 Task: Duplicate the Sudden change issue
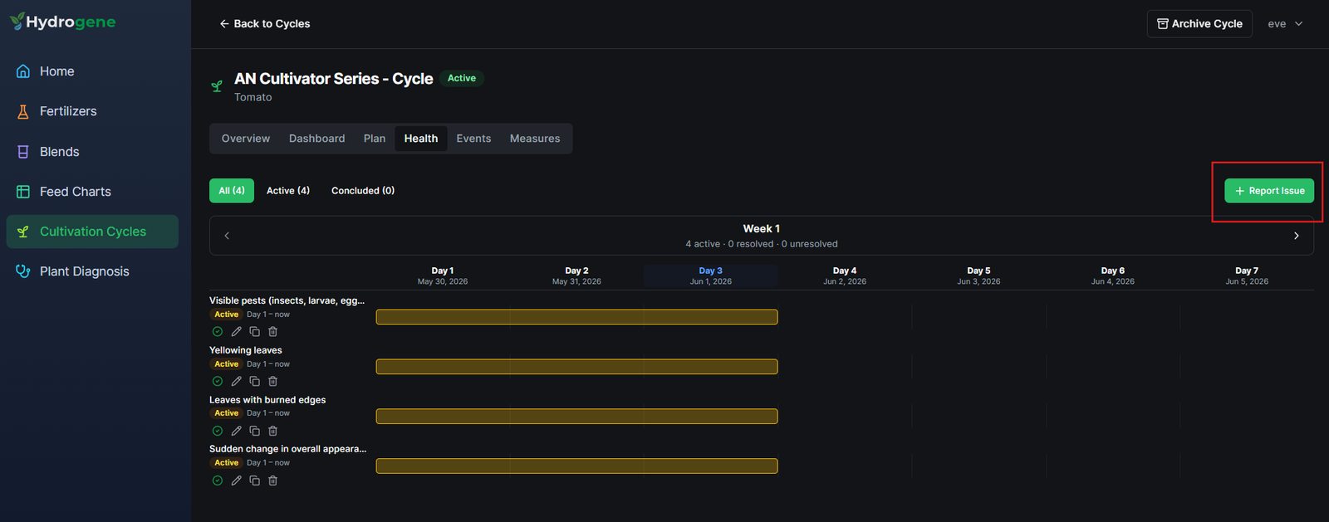254,481
